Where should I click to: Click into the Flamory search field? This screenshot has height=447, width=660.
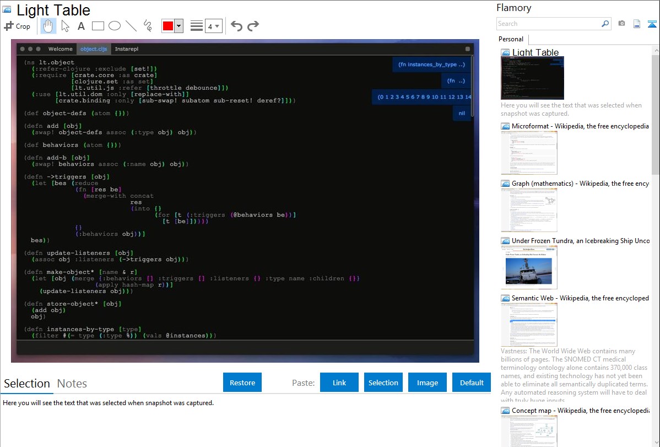pos(548,24)
